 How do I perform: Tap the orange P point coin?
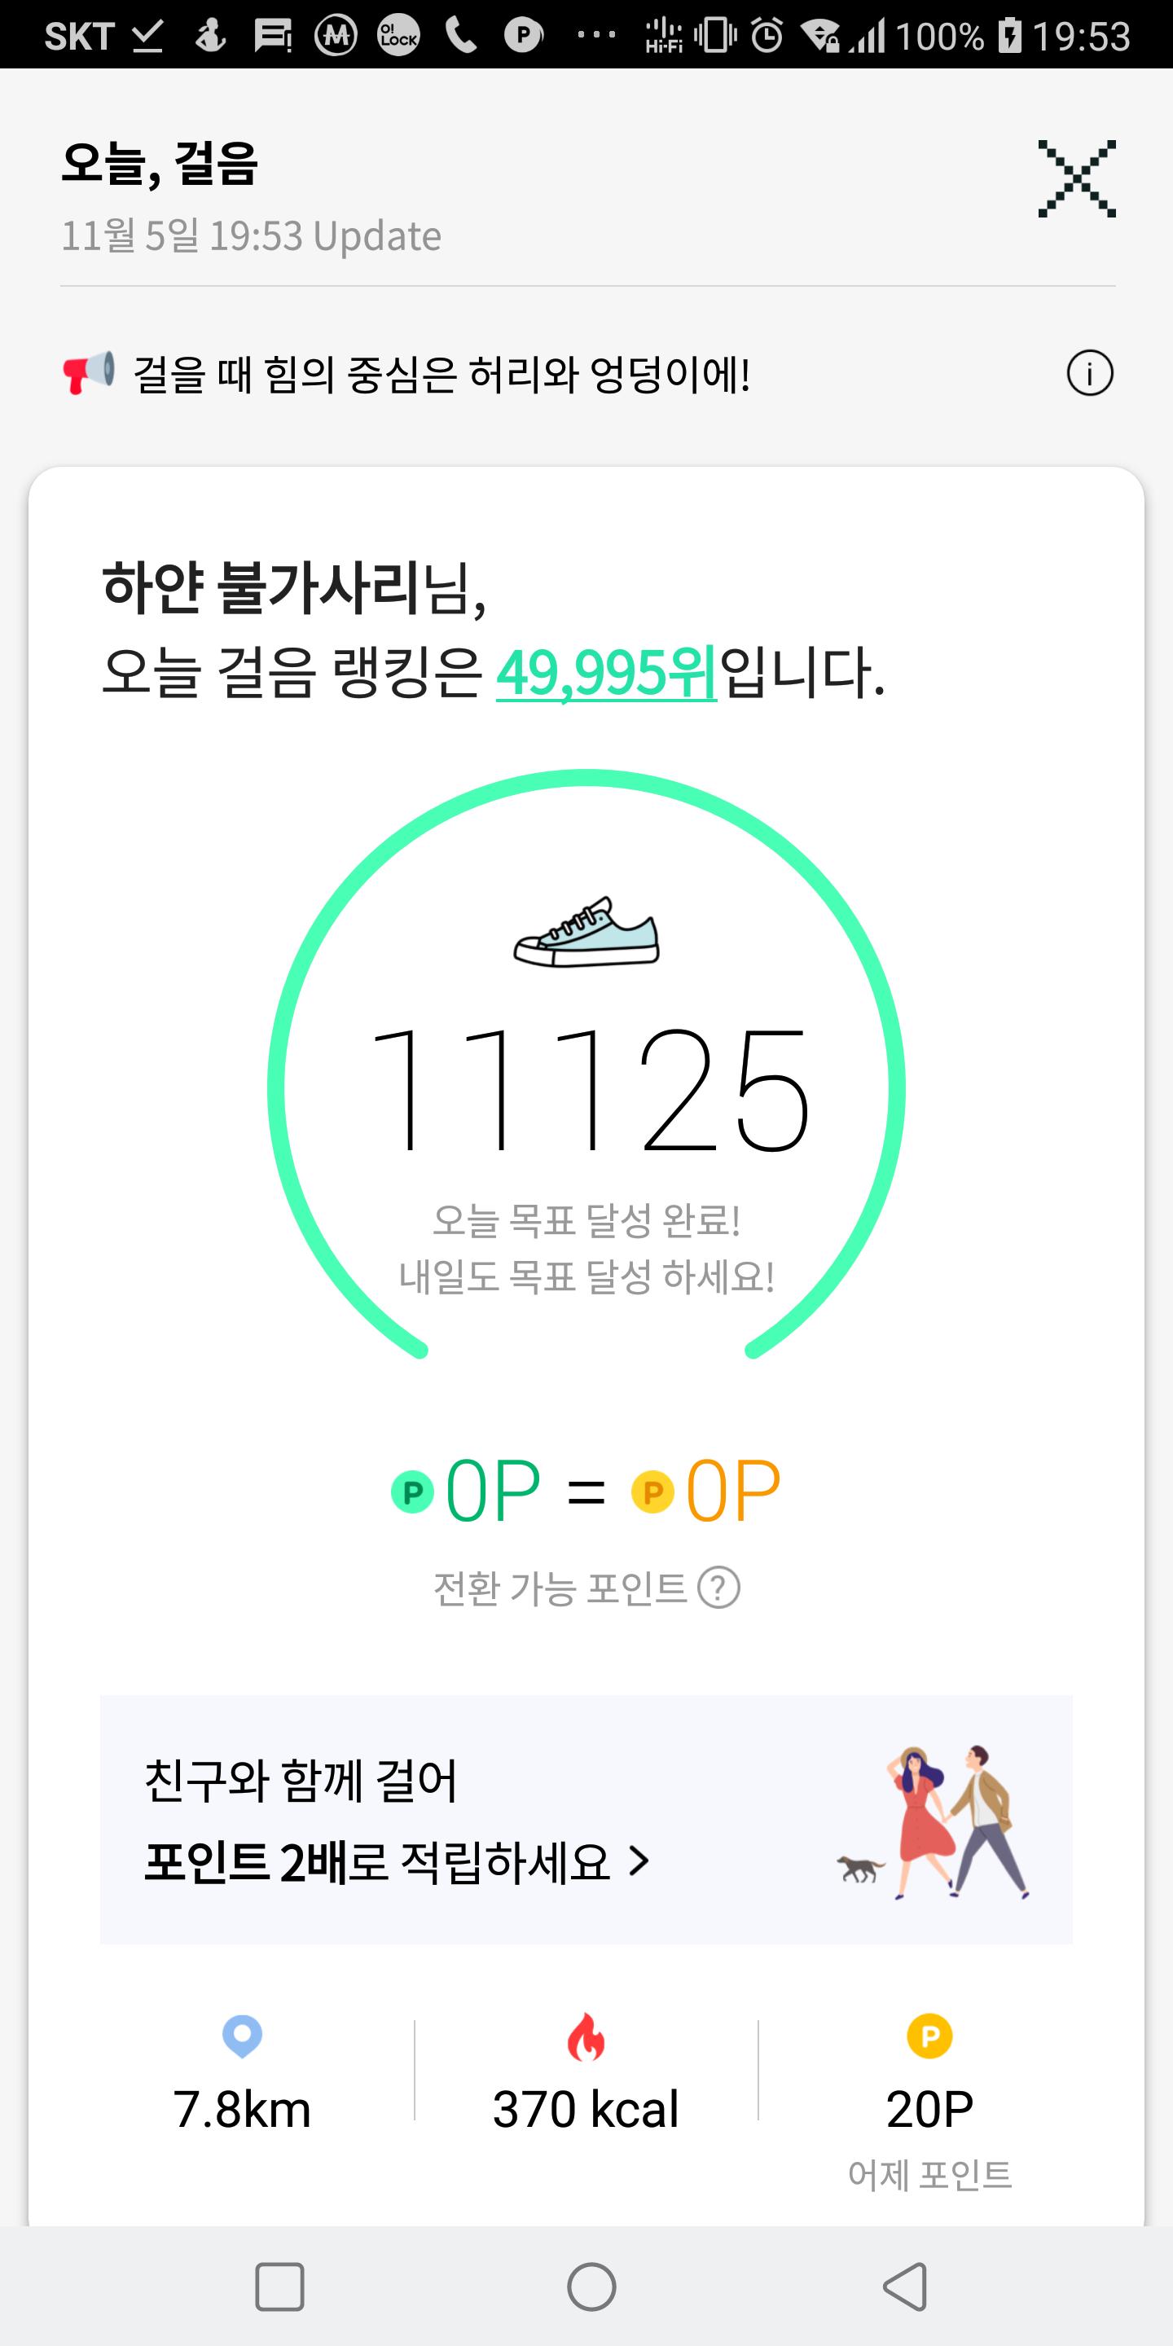tap(653, 1492)
